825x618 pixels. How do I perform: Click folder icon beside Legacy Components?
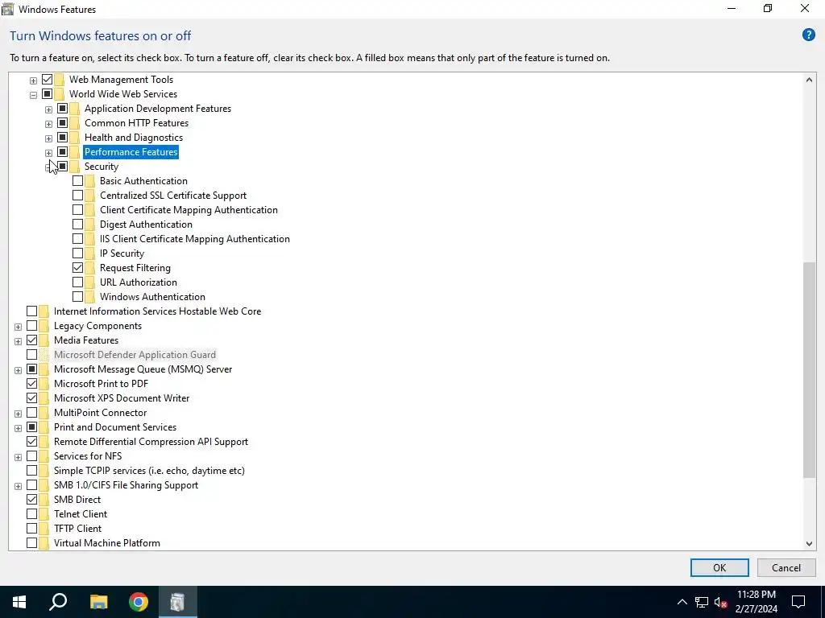tap(44, 326)
